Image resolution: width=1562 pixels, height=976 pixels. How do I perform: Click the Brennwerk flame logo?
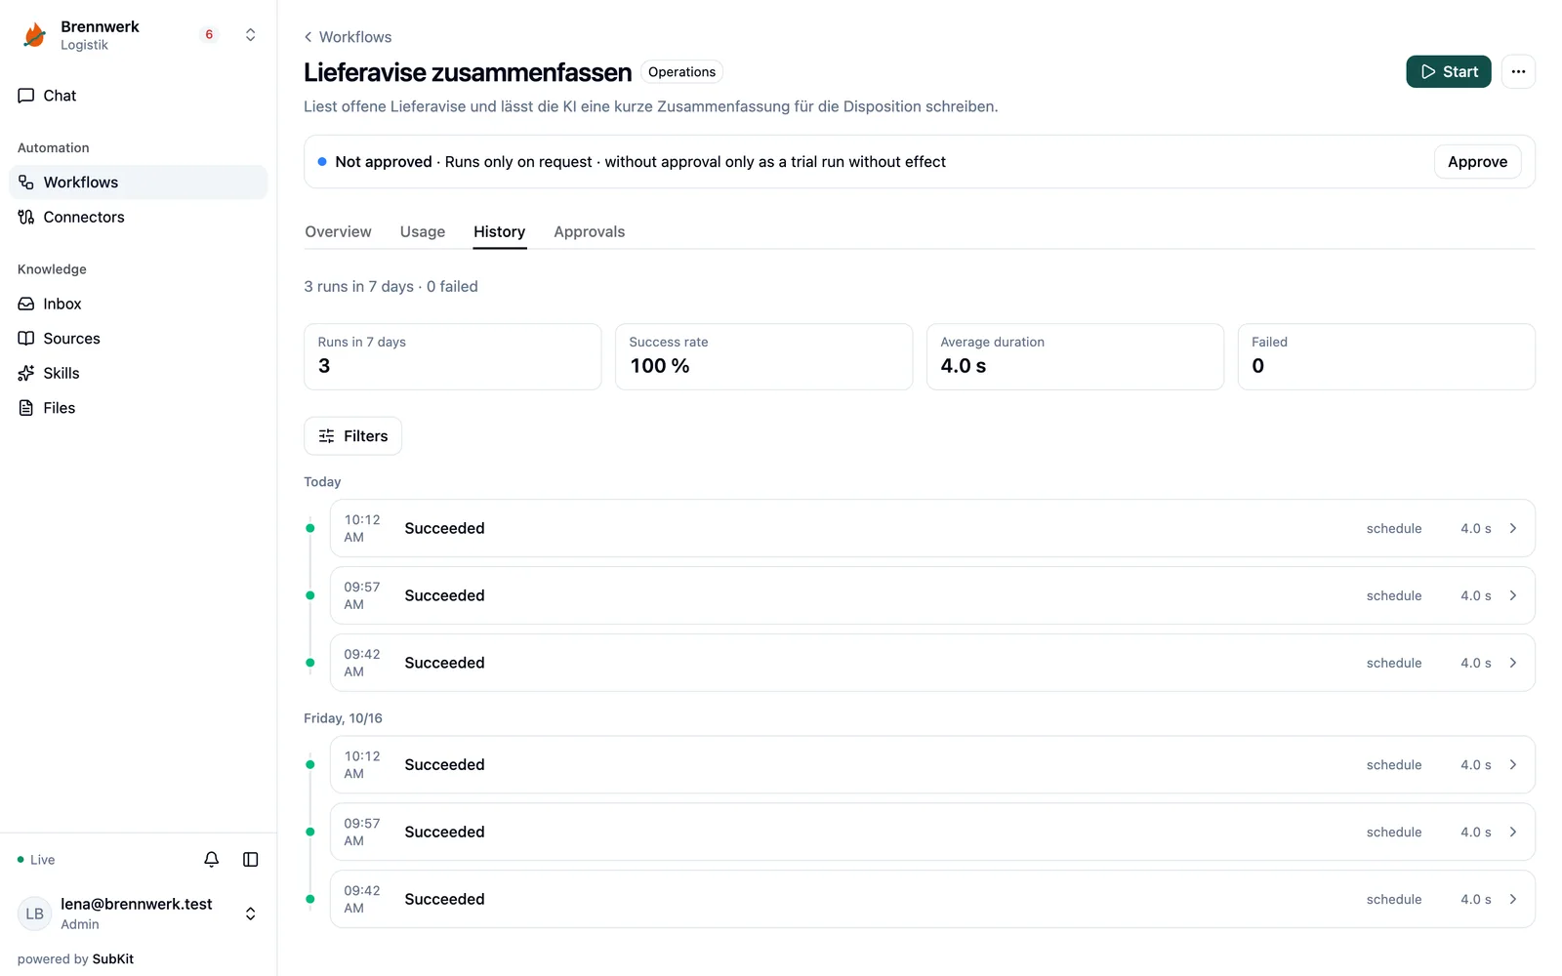coord(34,35)
